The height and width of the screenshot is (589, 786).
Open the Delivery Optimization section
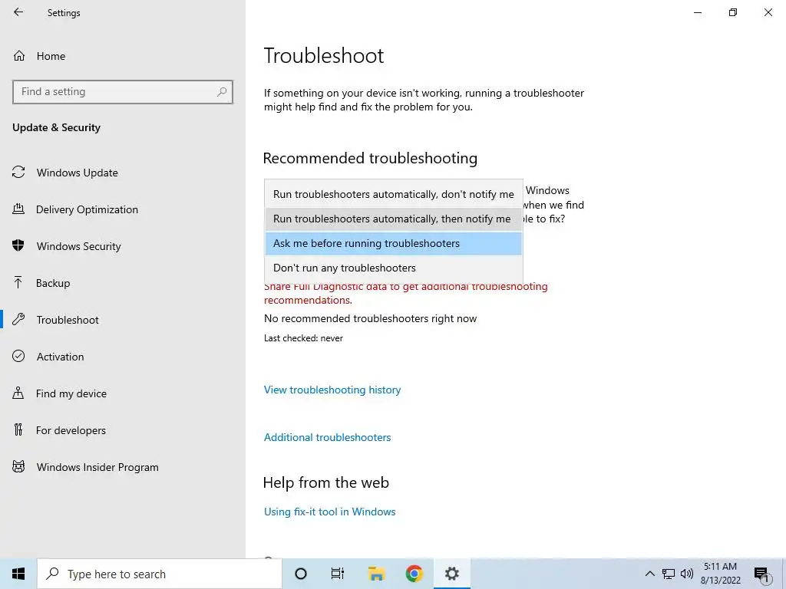[x=87, y=209]
